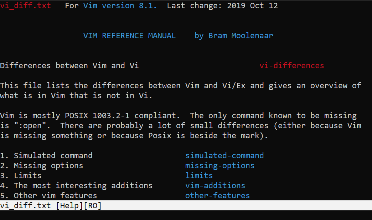Select the "by Bram Moolenaar" text
The image size is (372, 220).
234,36
